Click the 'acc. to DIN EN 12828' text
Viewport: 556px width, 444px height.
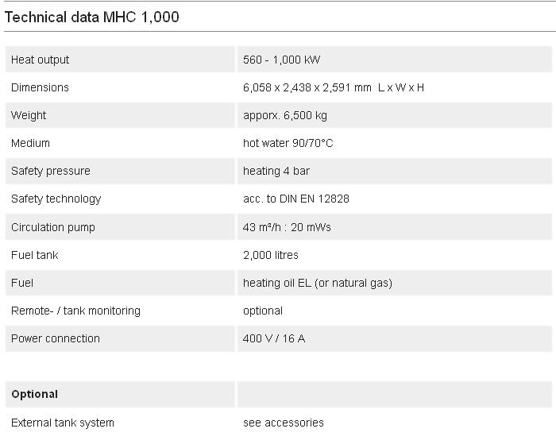tap(295, 199)
